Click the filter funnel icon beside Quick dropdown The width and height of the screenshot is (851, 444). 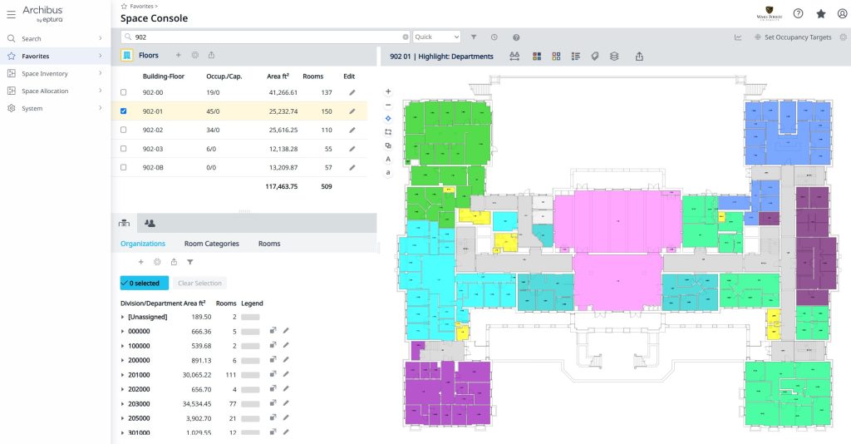click(474, 37)
